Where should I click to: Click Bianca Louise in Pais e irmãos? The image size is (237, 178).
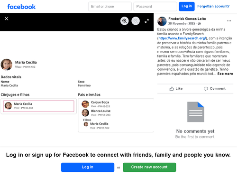(100, 111)
